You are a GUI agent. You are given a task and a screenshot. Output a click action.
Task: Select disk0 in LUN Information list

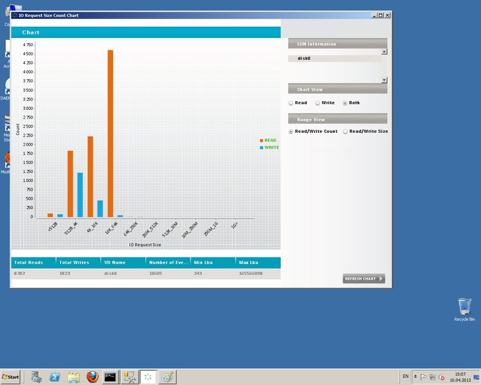pyautogui.click(x=334, y=58)
